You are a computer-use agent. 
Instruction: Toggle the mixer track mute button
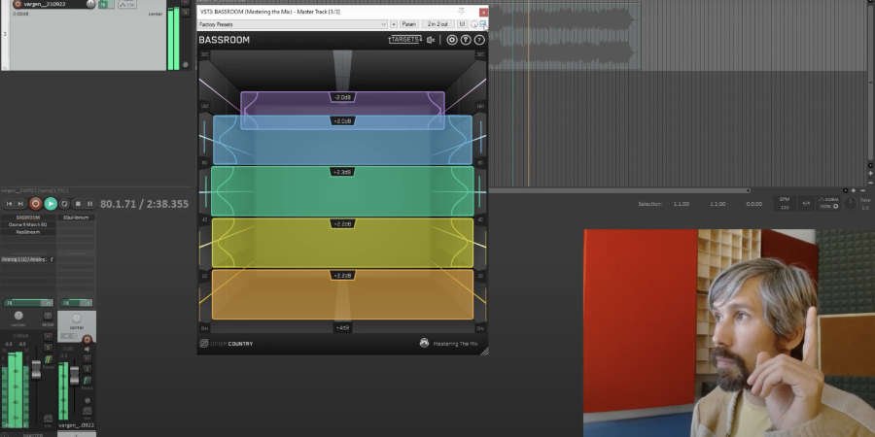(x=87, y=359)
